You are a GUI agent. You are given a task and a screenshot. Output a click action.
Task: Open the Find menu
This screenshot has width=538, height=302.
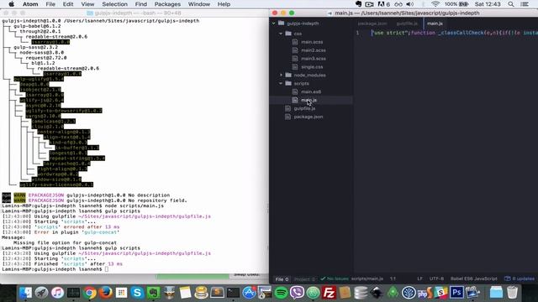pos(140,4)
